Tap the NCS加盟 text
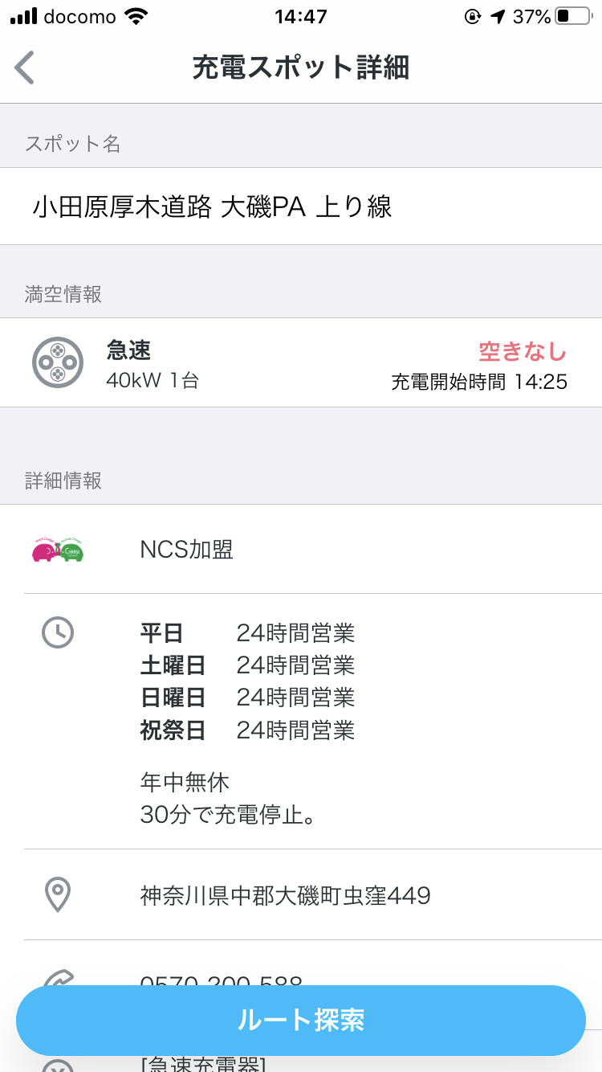The height and width of the screenshot is (1072, 602). point(186,550)
